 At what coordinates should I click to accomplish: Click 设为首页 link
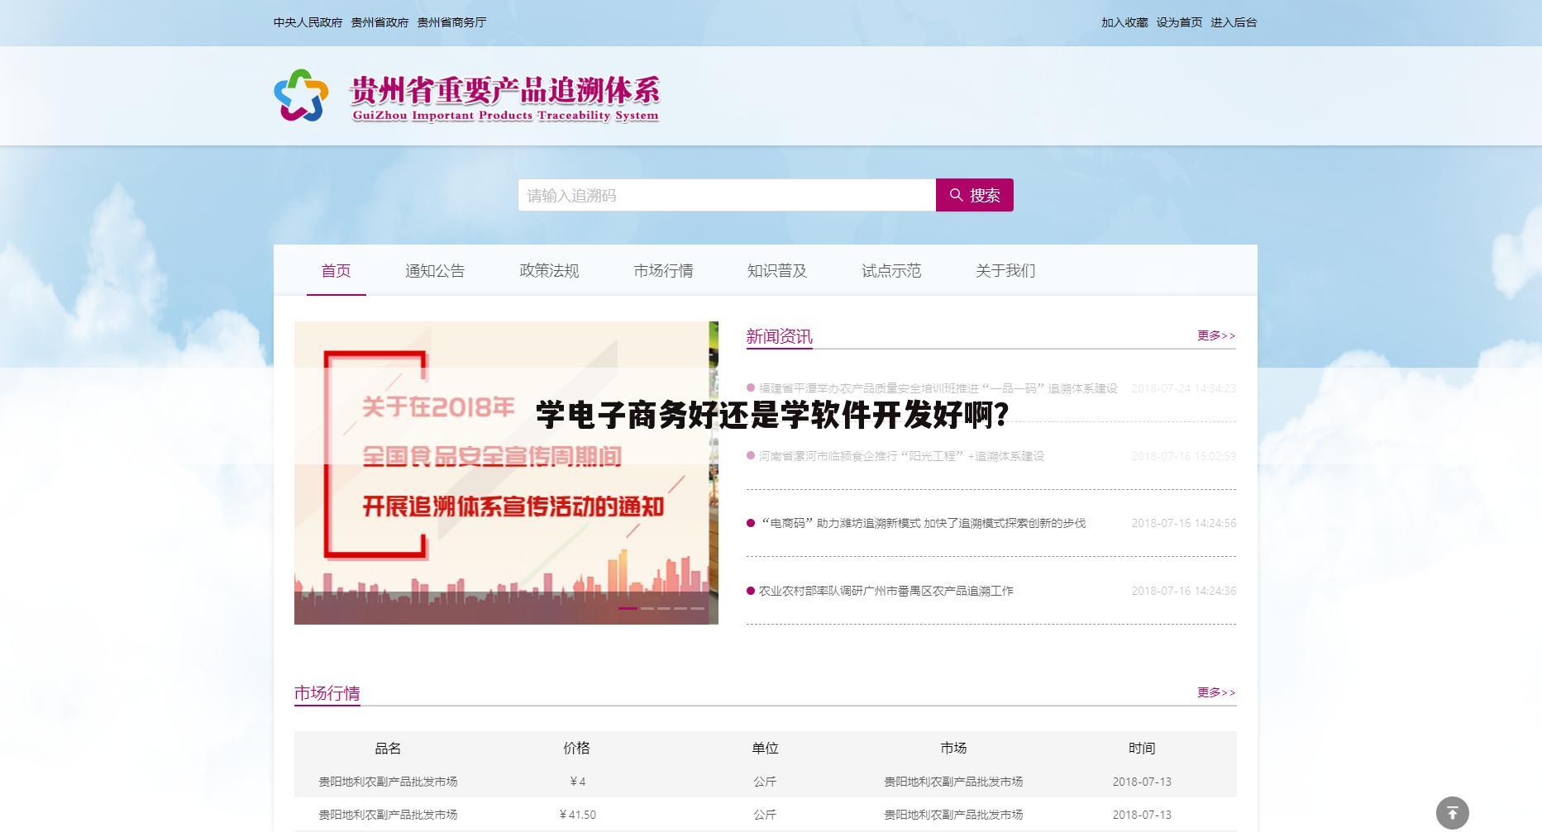click(x=1179, y=22)
